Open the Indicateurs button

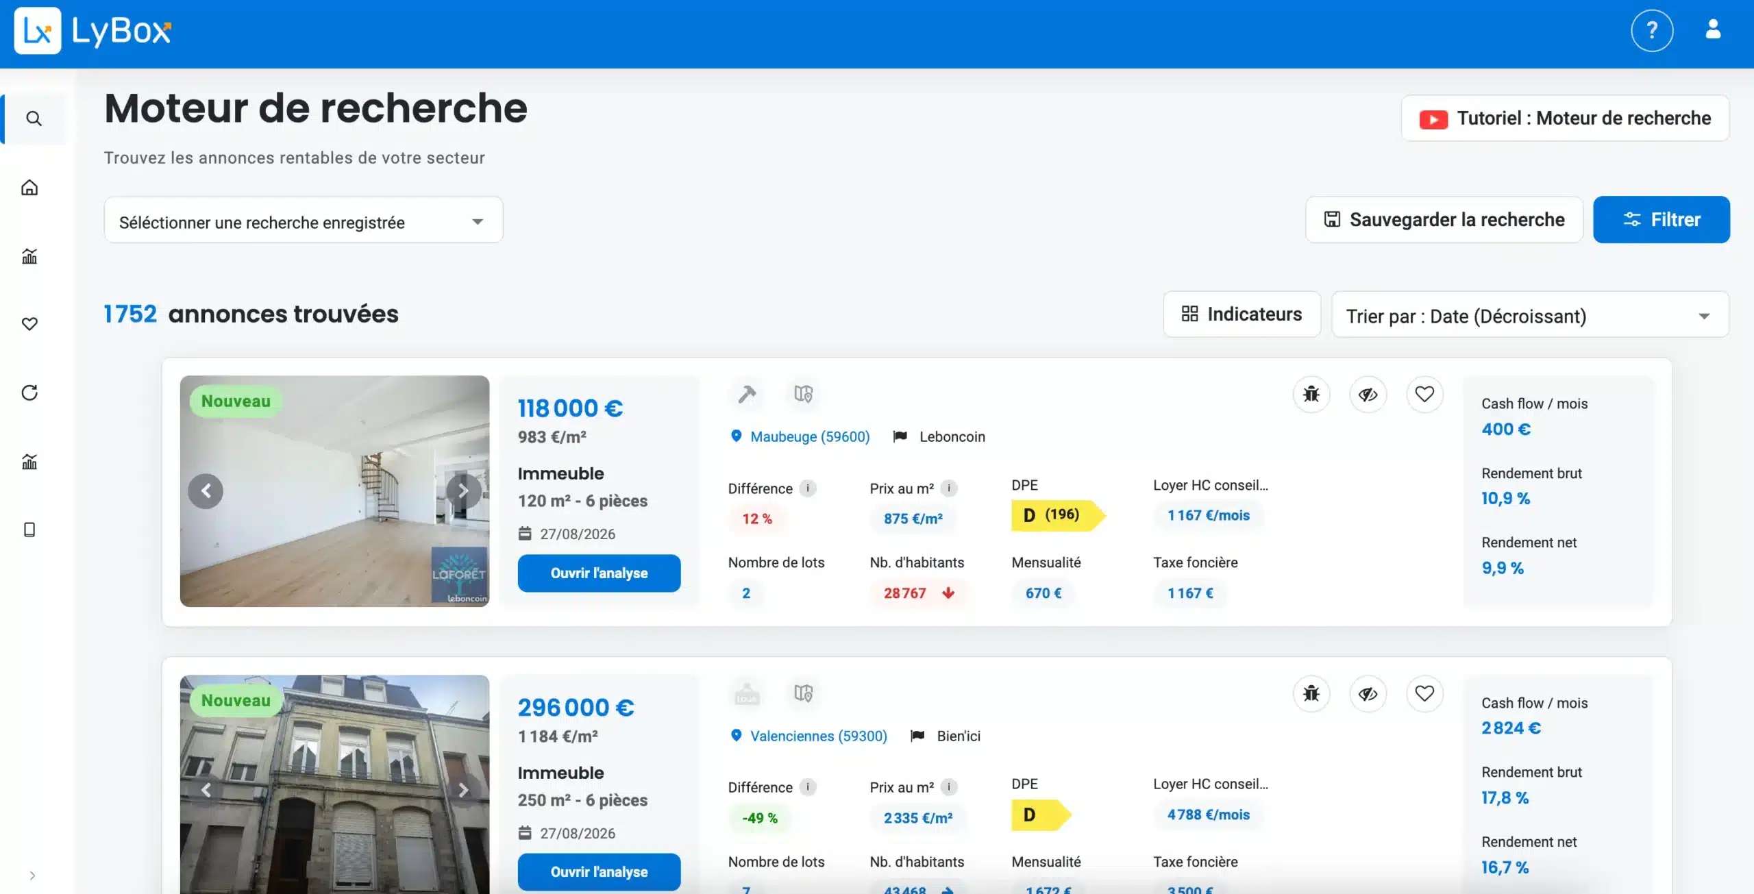(x=1242, y=314)
